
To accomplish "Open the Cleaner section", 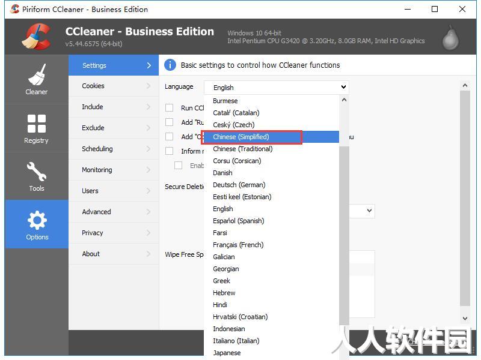I will pos(37,80).
